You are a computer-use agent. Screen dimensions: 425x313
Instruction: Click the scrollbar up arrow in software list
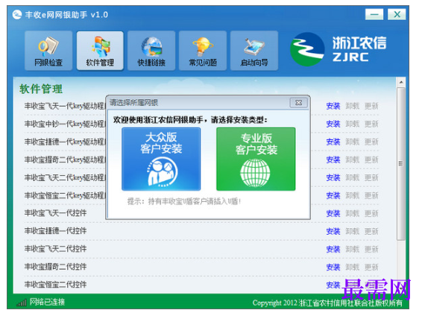[401, 82]
